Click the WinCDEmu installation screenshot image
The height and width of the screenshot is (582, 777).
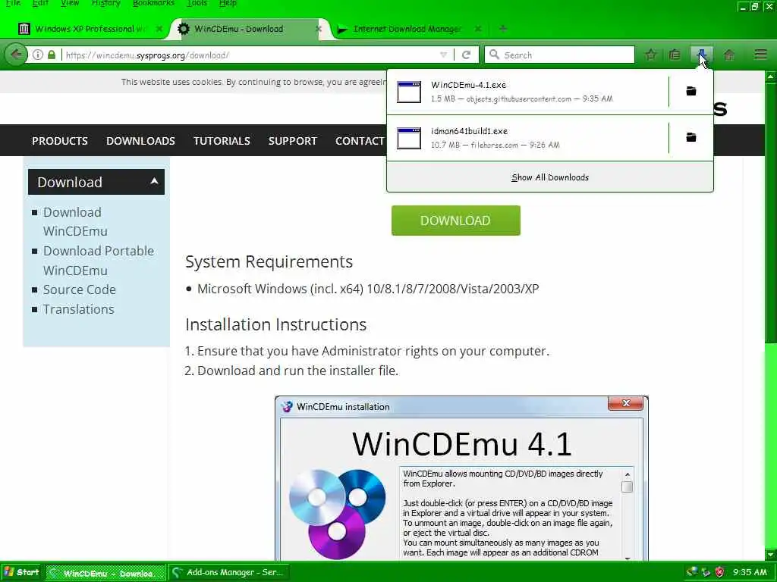(x=461, y=478)
